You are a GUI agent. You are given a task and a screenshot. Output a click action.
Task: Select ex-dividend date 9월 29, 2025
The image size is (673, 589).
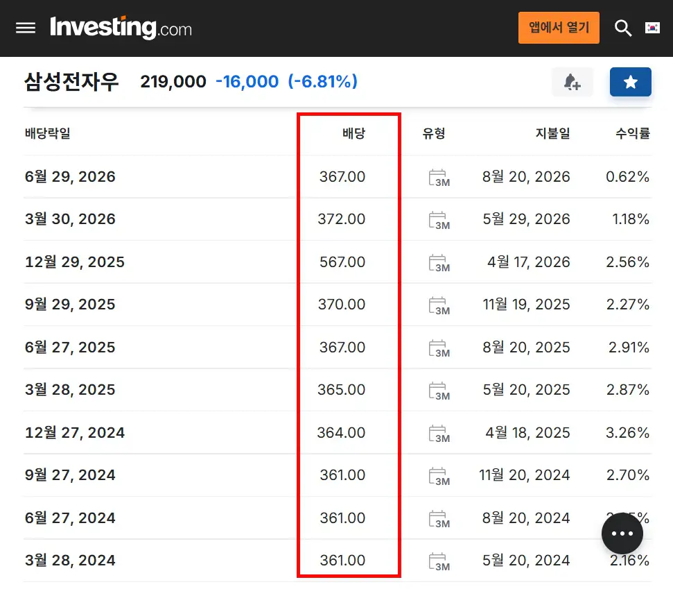(x=71, y=304)
